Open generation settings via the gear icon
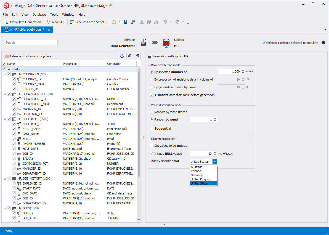Screen dimensions: 329x235 323,42
